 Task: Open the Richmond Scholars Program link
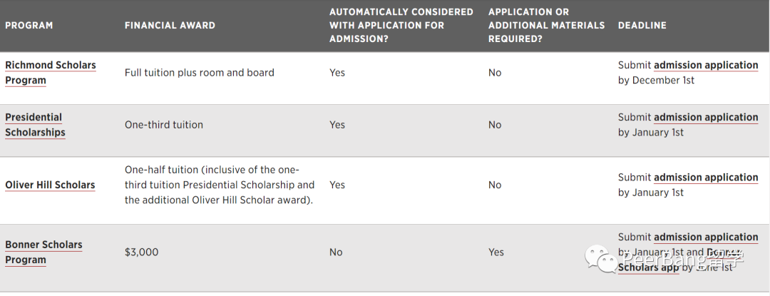click(51, 73)
